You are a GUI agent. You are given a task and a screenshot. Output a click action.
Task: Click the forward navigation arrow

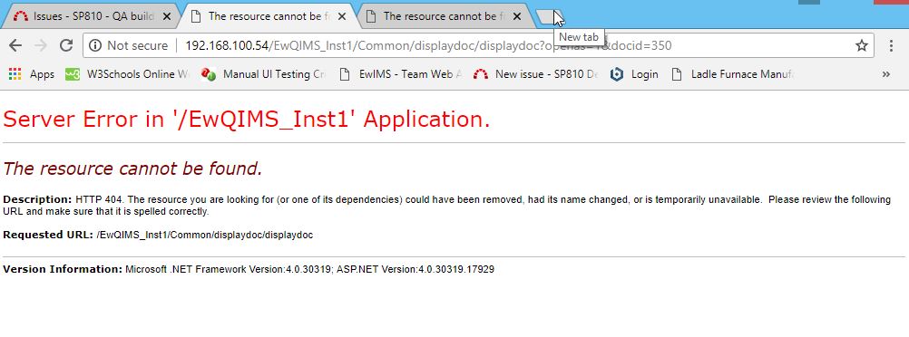click(41, 45)
